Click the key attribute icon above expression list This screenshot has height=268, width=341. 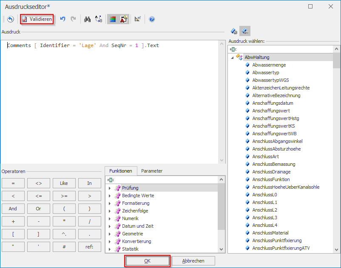tap(244, 31)
